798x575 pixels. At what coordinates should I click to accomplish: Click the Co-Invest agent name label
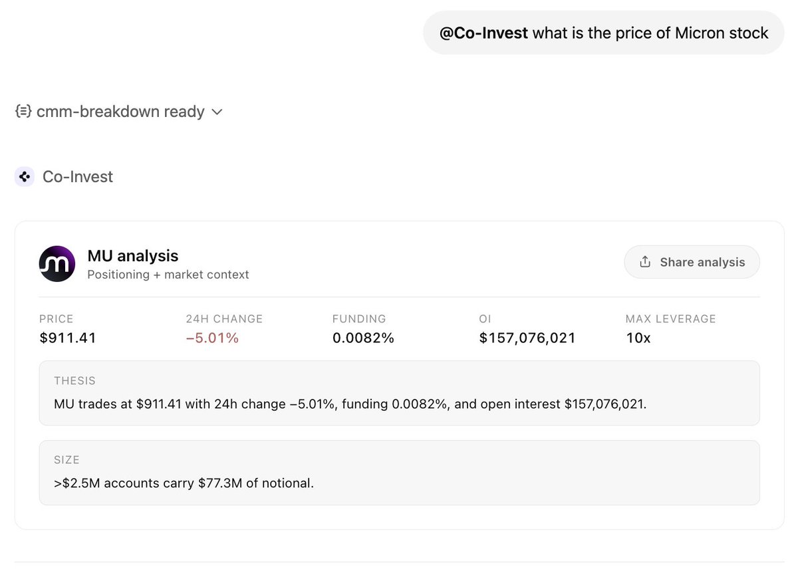pyautogui.click(x=78, y=177)
